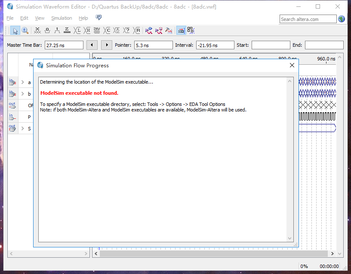
Task: Run Timing Simulation icon
Action: pyautogui.click(x=159, y=30)
